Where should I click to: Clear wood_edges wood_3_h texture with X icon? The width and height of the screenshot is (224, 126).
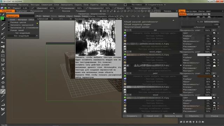click(x=181, y=65)
